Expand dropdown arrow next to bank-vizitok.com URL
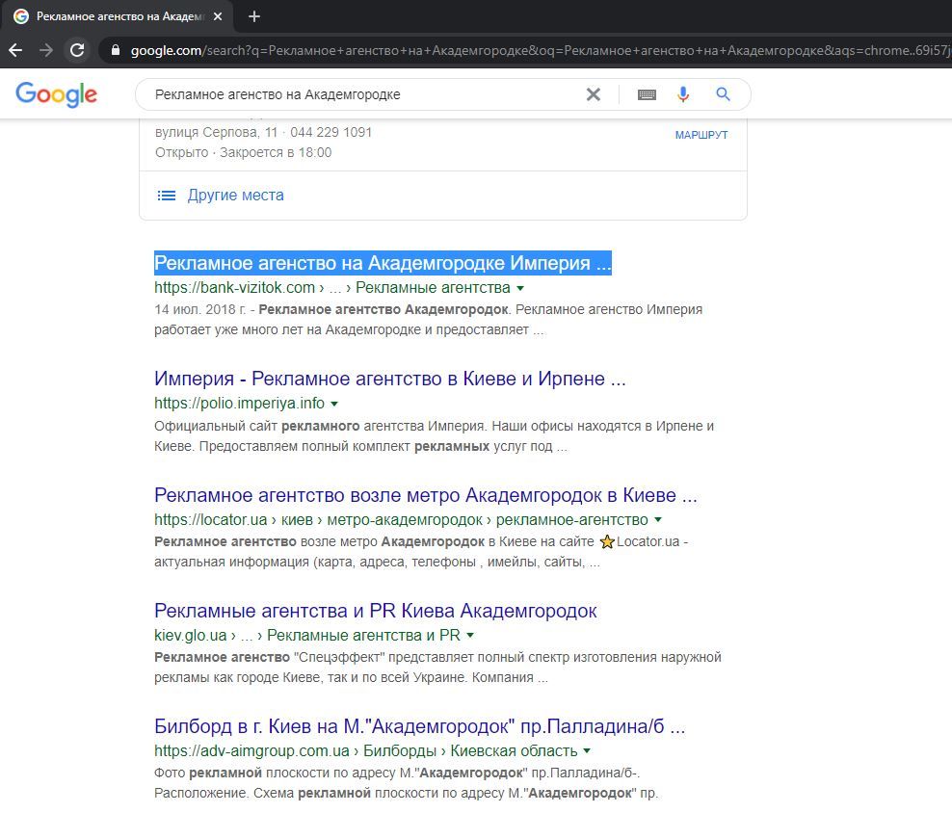Image resolution: width=952 pixels, height=813 pixels. click(x=520, y=288)
